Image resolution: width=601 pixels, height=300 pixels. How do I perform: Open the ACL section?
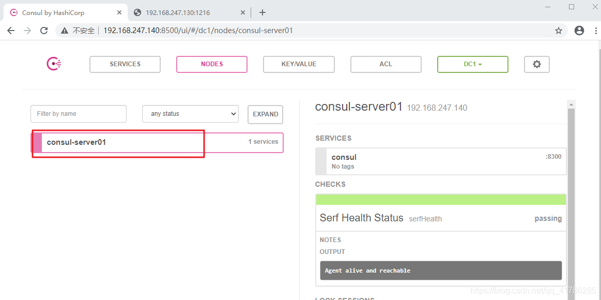(x=386, y=64)
